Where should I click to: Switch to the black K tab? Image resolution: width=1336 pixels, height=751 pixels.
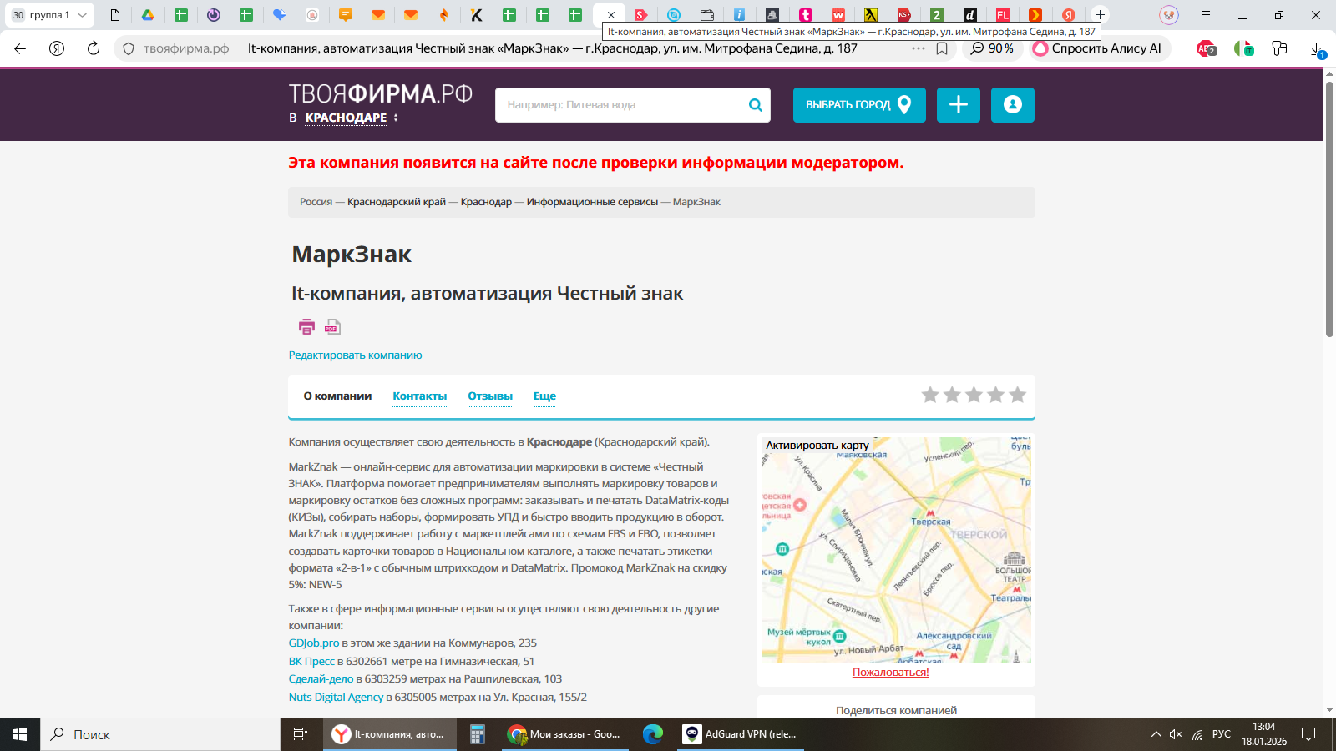pyautogui.click(x=477, y=15)
